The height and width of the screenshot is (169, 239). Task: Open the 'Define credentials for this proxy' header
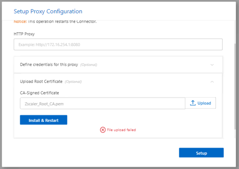tap(49, 64)
